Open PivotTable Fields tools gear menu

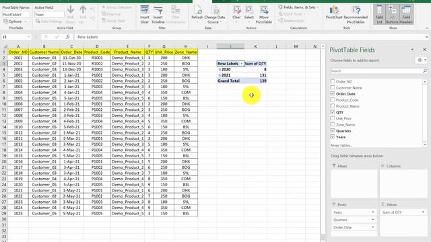tap(421, 60)
